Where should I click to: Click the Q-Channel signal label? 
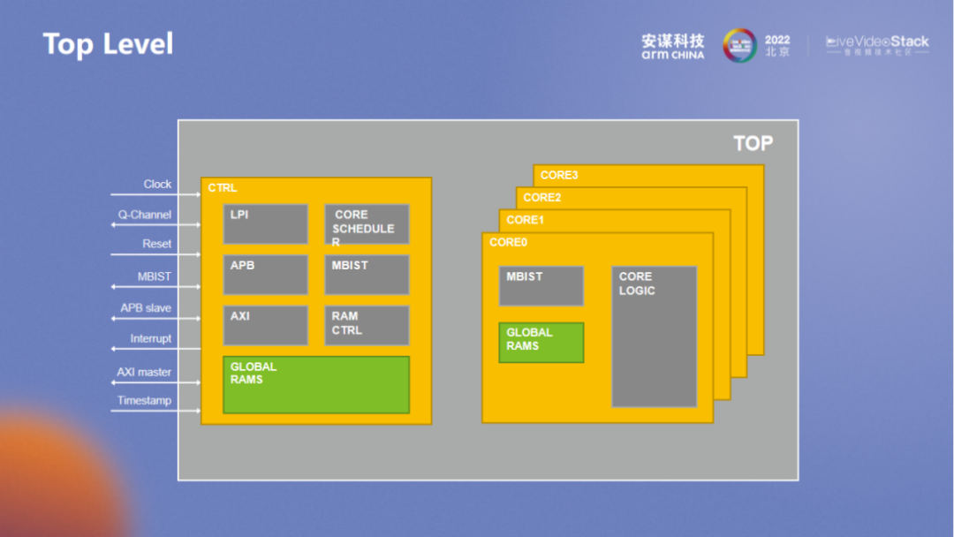145,215
